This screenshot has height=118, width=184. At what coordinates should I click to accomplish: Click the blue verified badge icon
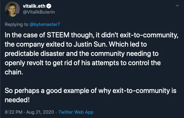tap(49, 6)
